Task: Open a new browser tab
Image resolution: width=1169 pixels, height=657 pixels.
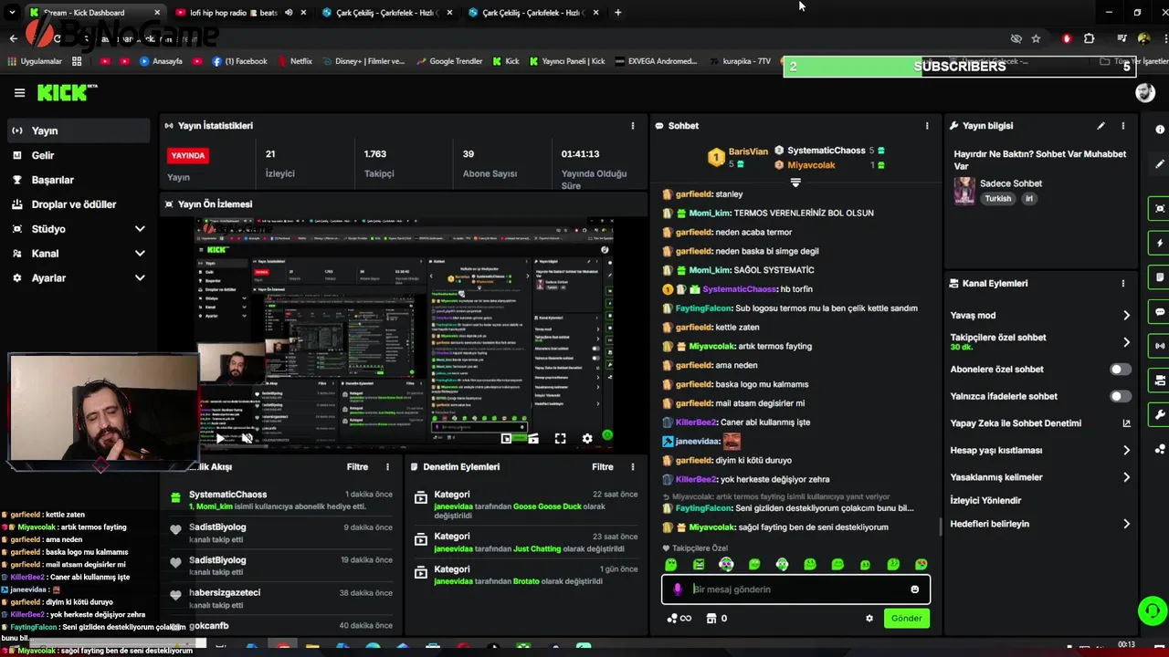Action: pos(617,13)
